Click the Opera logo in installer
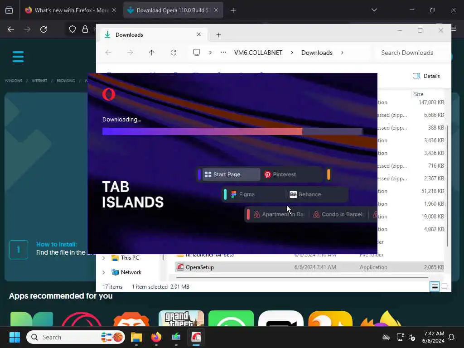 click(109, 94)
